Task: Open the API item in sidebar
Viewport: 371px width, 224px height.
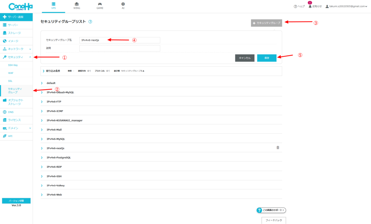Action: click(11, 136)
